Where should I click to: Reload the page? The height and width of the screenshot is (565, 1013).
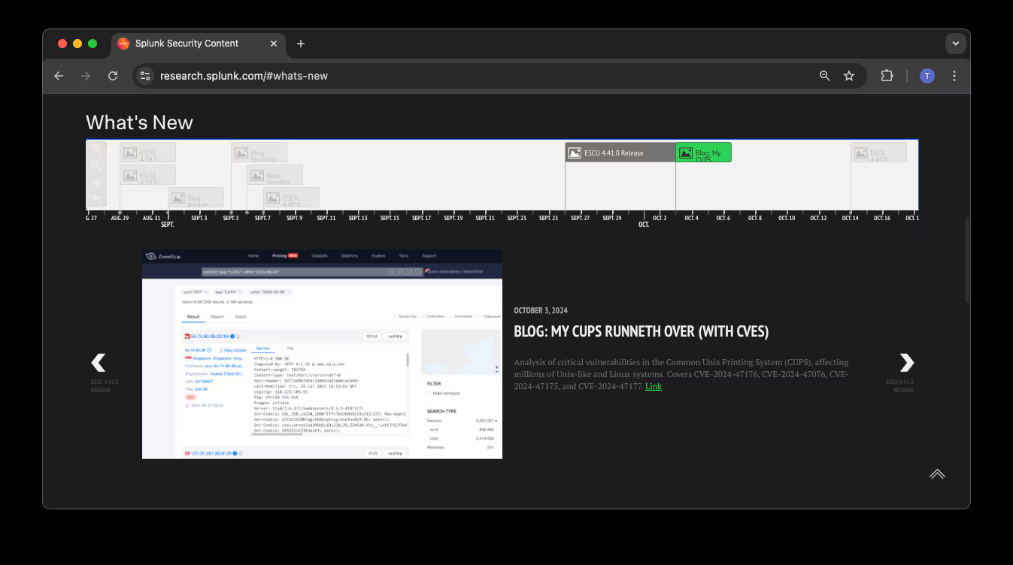(x=113, y=76)
